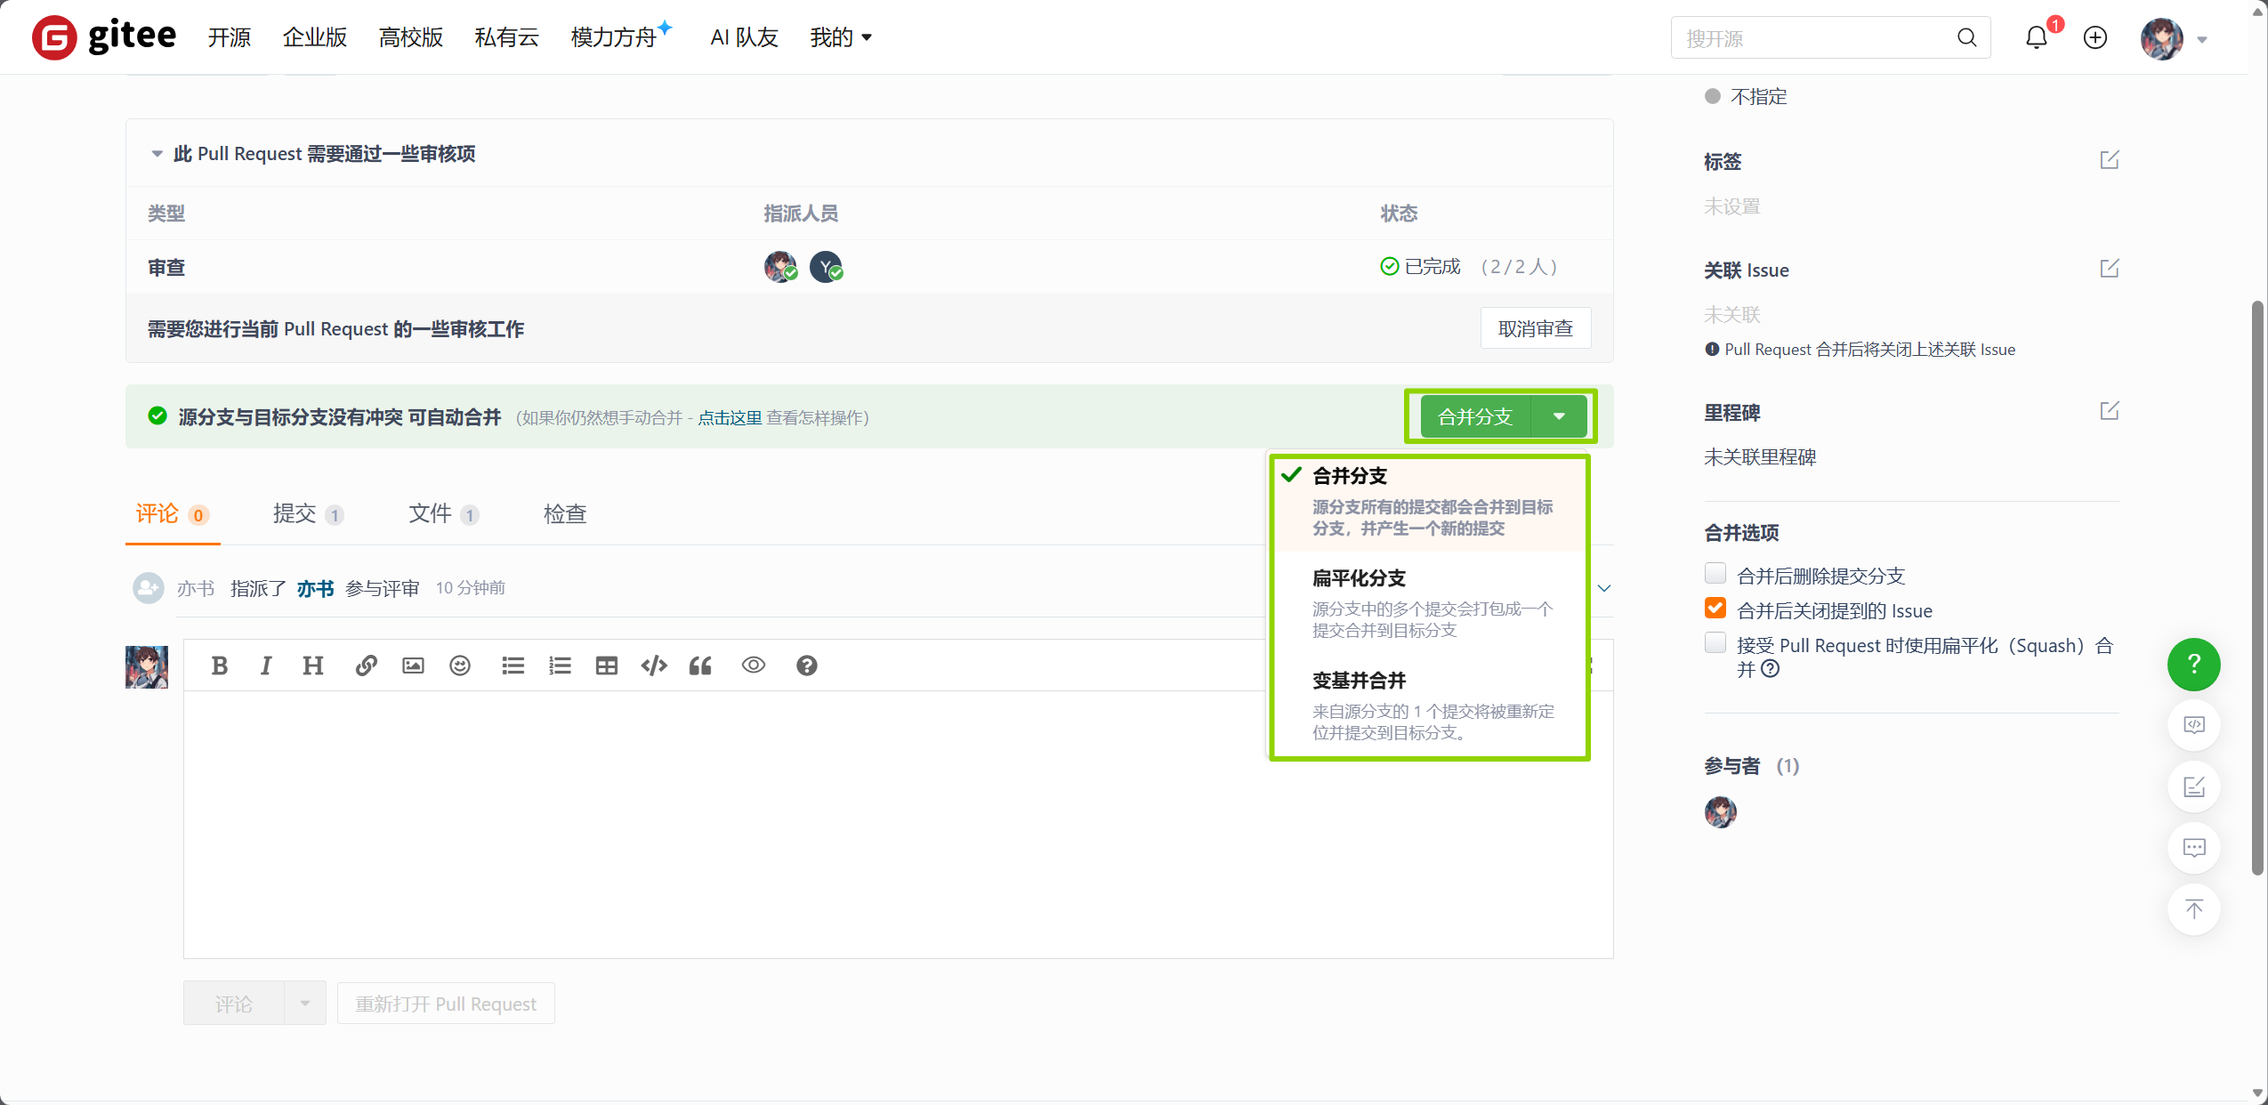The image size is (2268, 1105).
Task: Open the emoji picker in the editor
Action: pyautogui.click(x=459, y=665)
